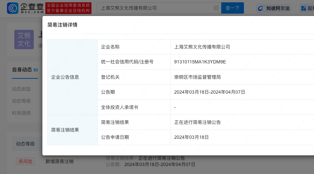
Task: Click the 统一社会信用代码/注册号 label
Action: (x=127, y=62)
